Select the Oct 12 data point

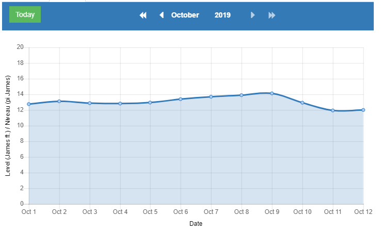(x=363, y=110)
